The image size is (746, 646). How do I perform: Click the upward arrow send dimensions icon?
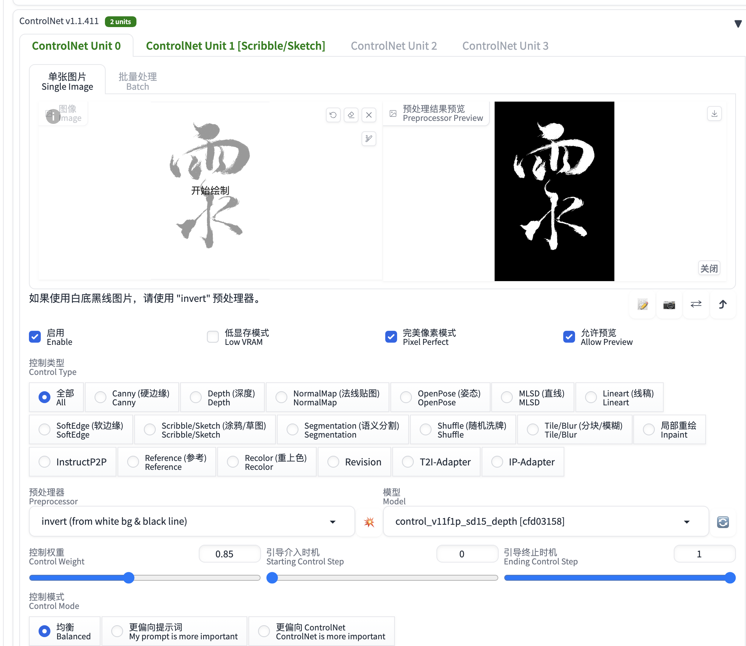click(x=723, y=304)
